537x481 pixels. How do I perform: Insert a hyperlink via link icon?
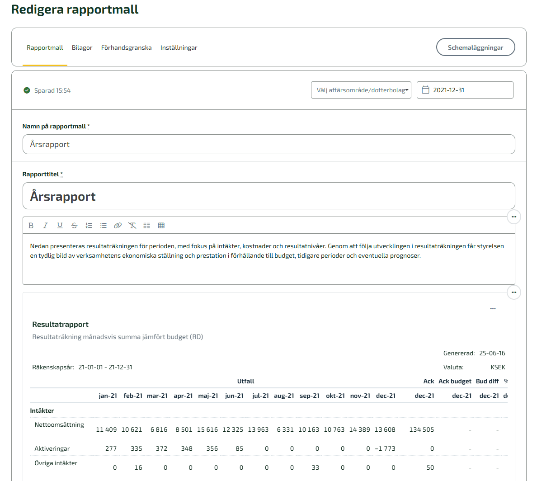(x=118, y=226)
